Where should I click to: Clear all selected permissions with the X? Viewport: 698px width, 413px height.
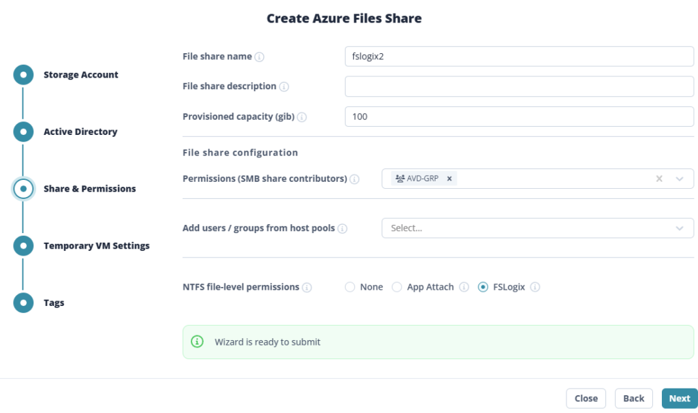coord(659,179)
